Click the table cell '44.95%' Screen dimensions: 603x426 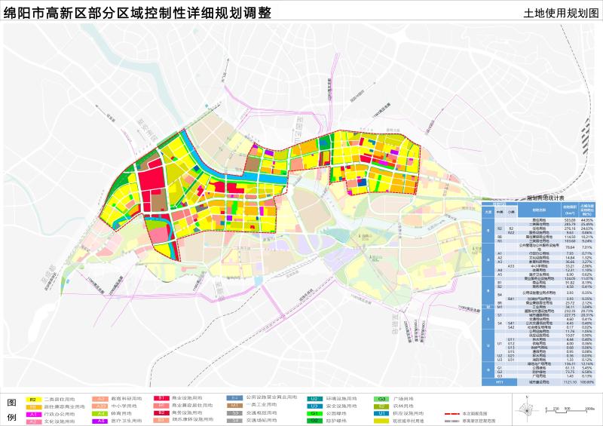tap(588, 220)
